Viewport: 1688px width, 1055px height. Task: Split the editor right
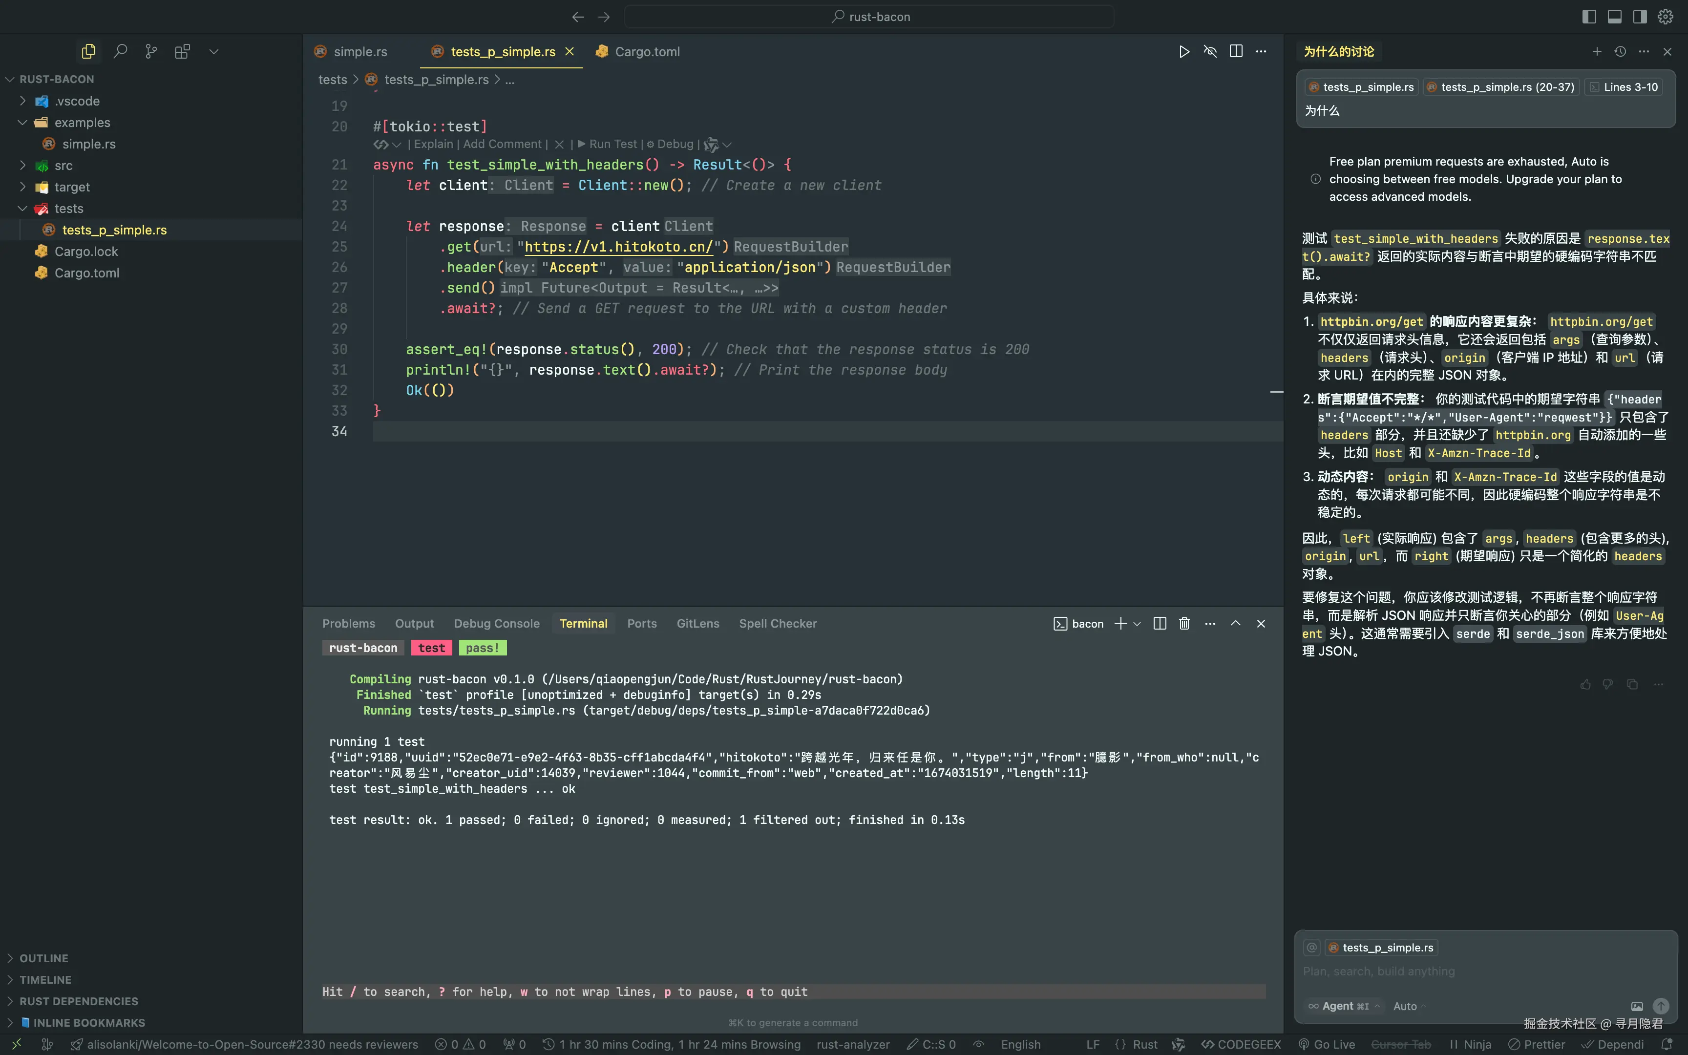pyautogui.click(x=1235, y=51)
